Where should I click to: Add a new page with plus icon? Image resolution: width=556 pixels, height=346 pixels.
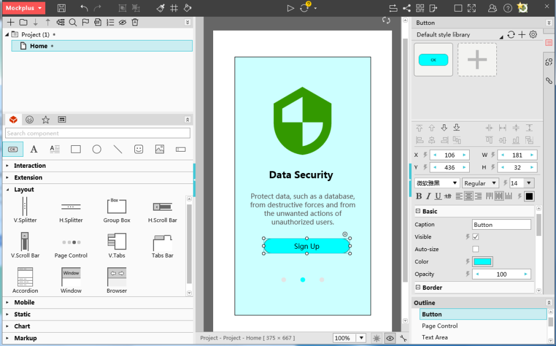(x=10, y=23)
